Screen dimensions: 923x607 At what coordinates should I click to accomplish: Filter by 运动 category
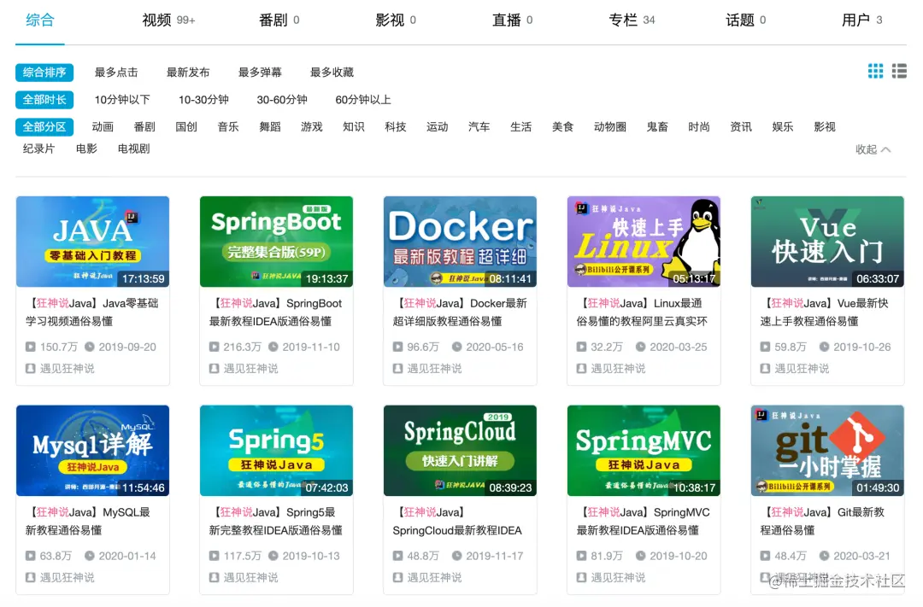437,126
